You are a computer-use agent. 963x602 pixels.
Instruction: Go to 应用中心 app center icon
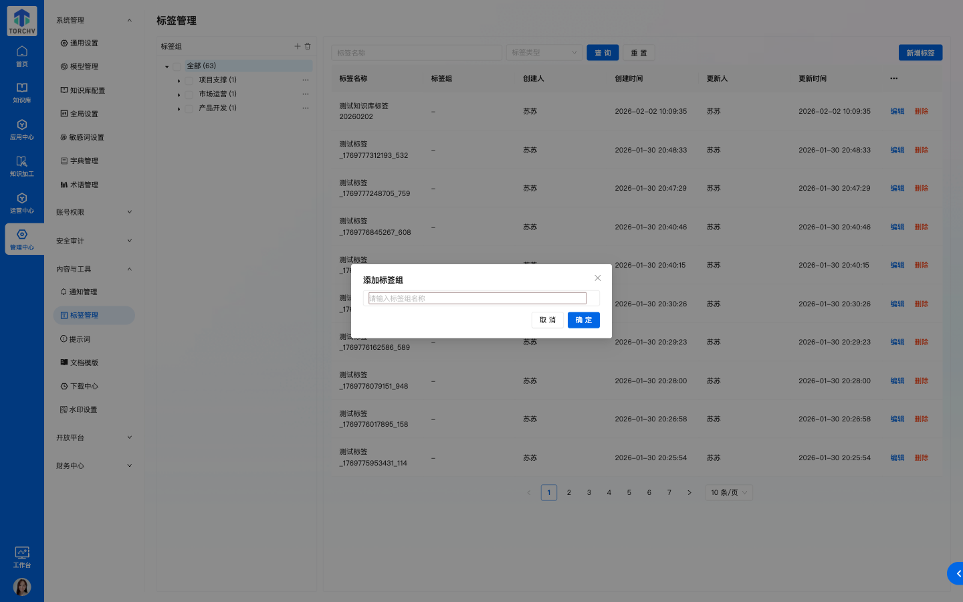[x=22, y=129]
